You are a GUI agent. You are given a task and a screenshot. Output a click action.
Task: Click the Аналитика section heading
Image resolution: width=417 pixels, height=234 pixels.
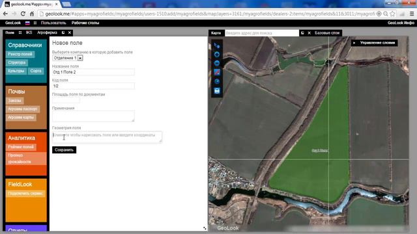tap(22, 138)
